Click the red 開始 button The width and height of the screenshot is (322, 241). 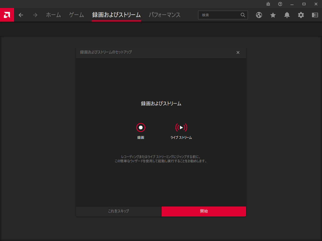point(204,211)
